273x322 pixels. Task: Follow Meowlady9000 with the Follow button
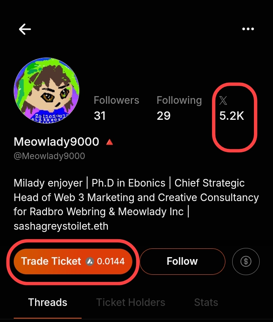click(182, 261)
